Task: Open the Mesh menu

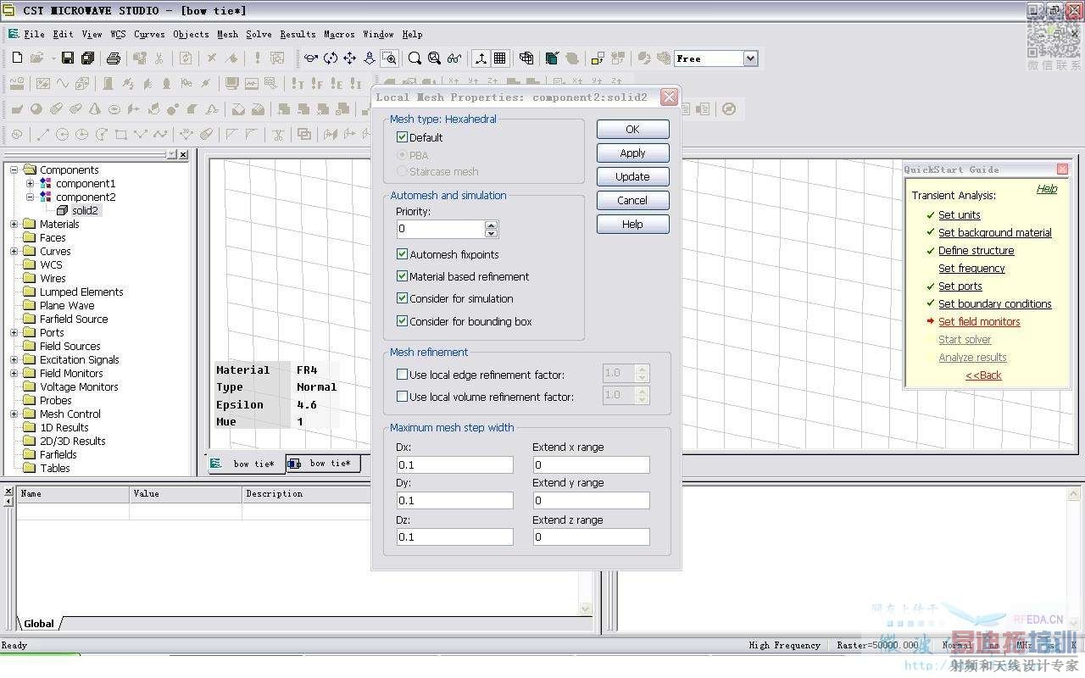Action: point(227,34)
